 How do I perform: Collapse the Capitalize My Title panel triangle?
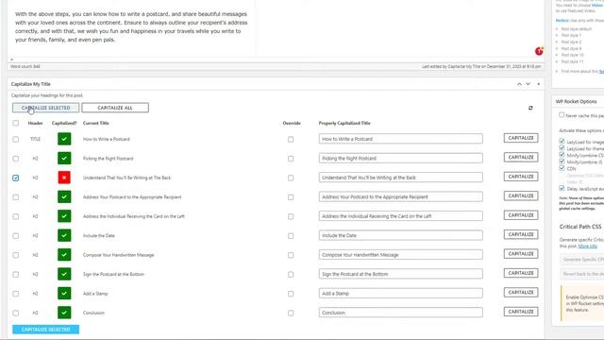pos(539,84)
